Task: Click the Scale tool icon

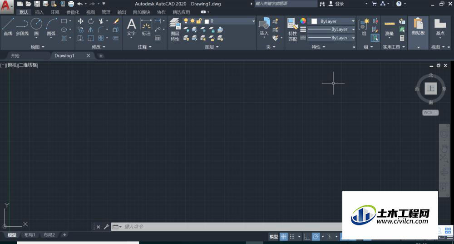Action: point(91,38)
